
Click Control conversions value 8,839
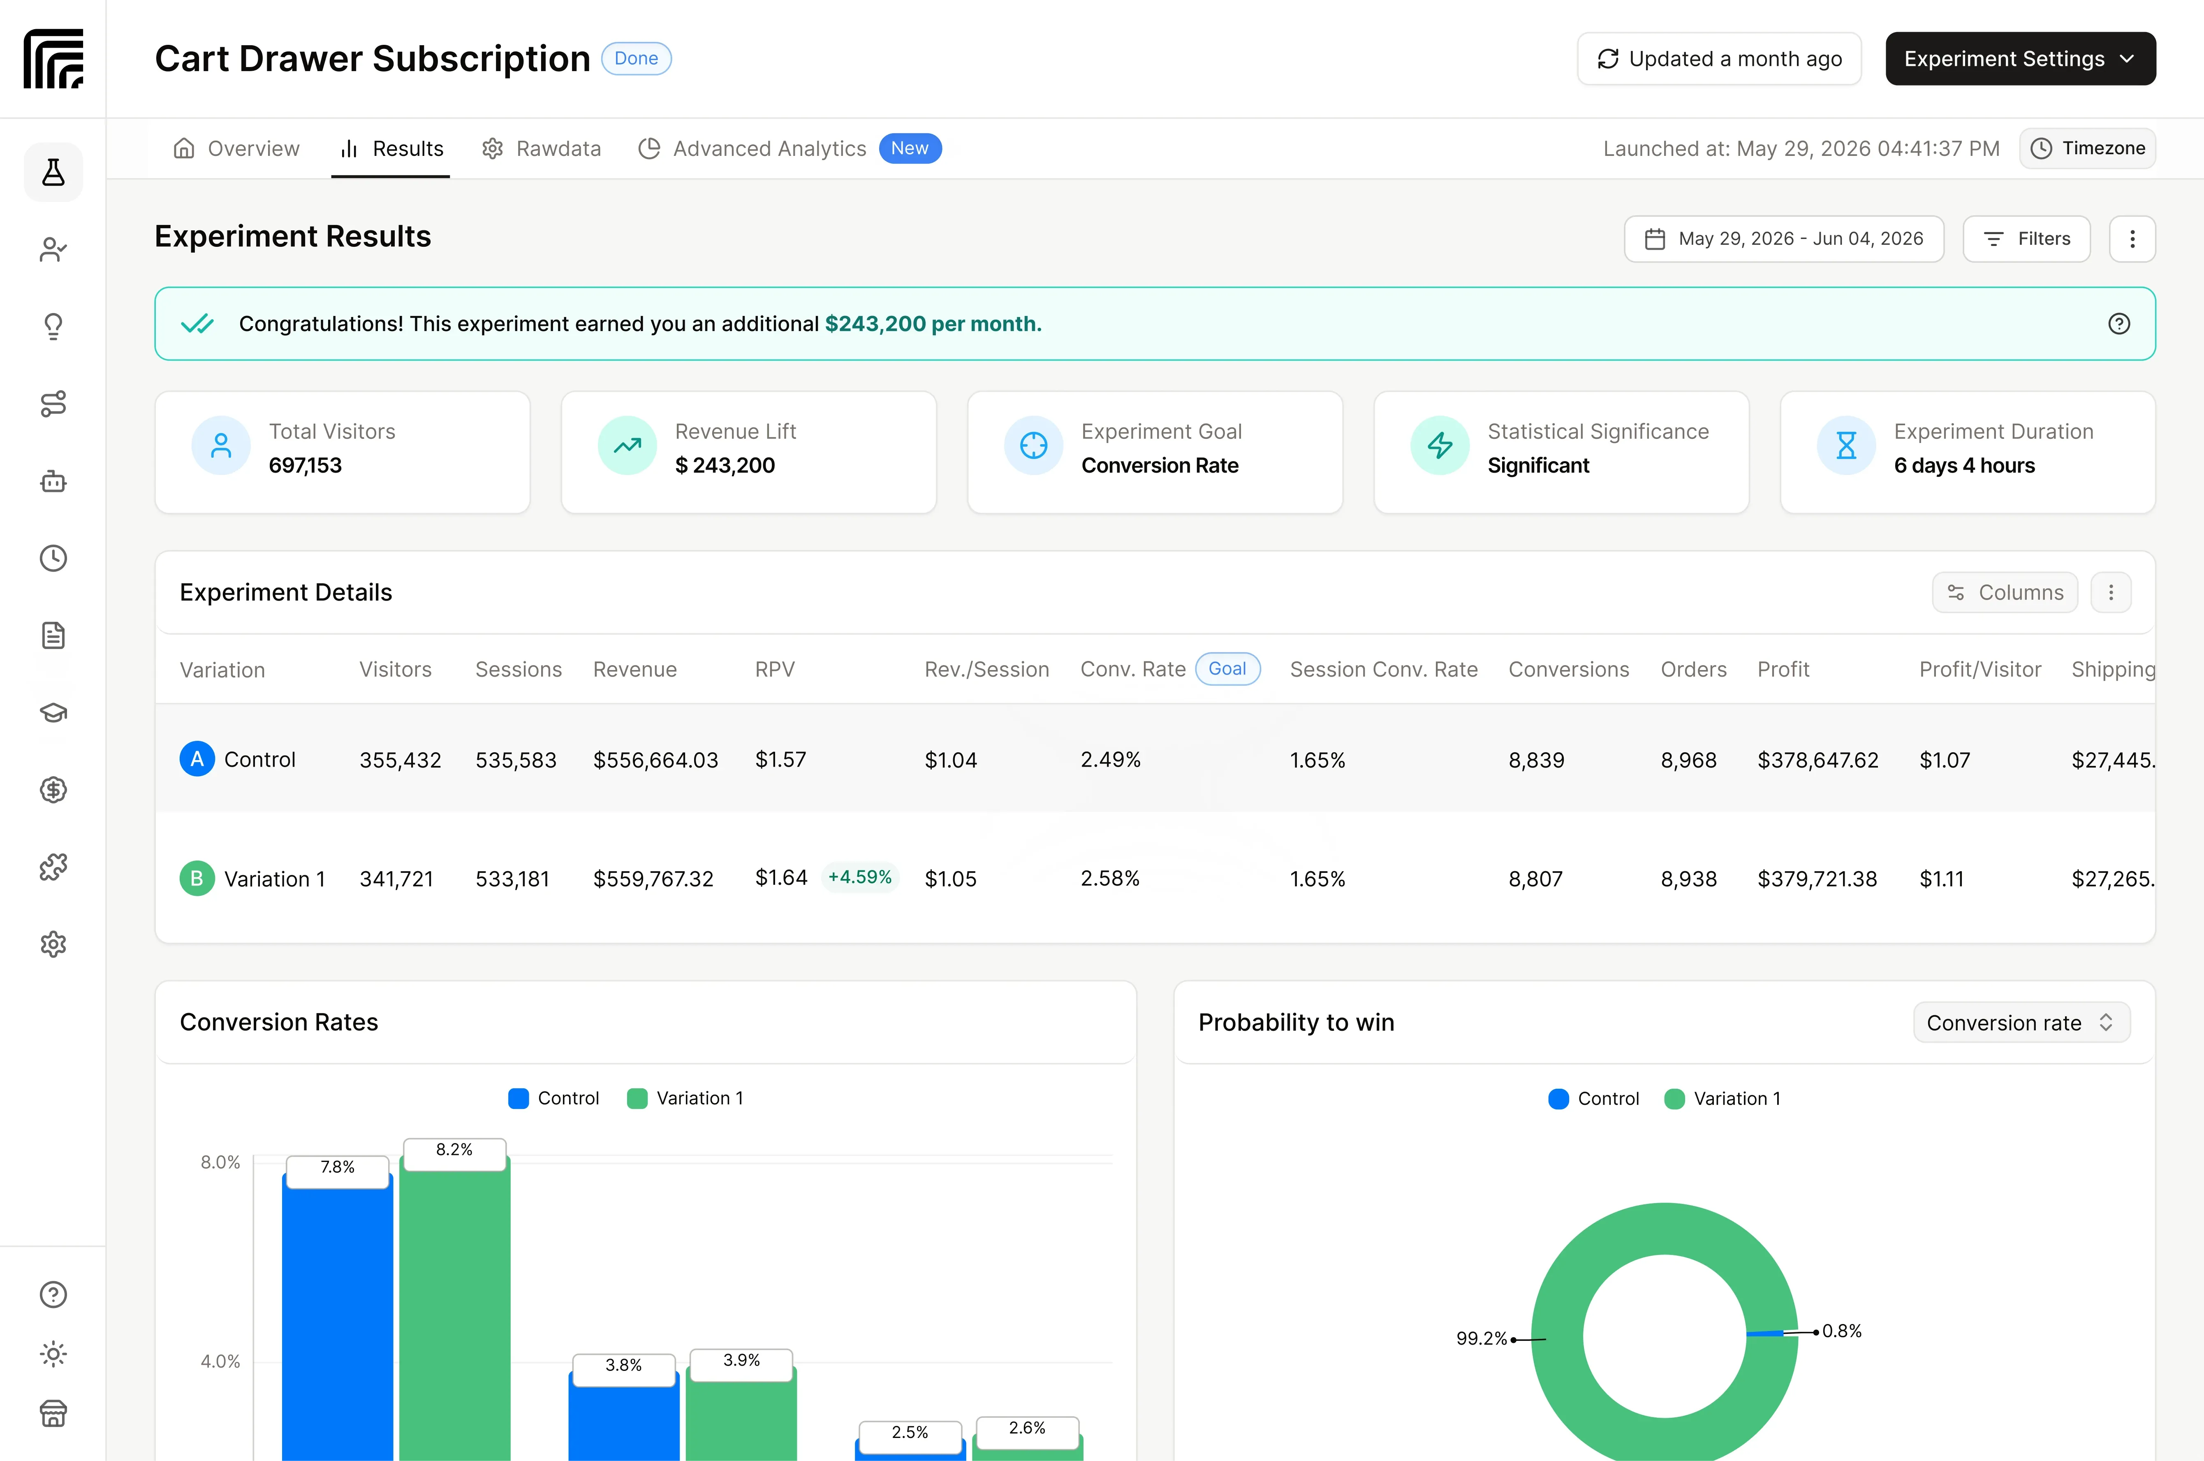tap(1536, 759)
